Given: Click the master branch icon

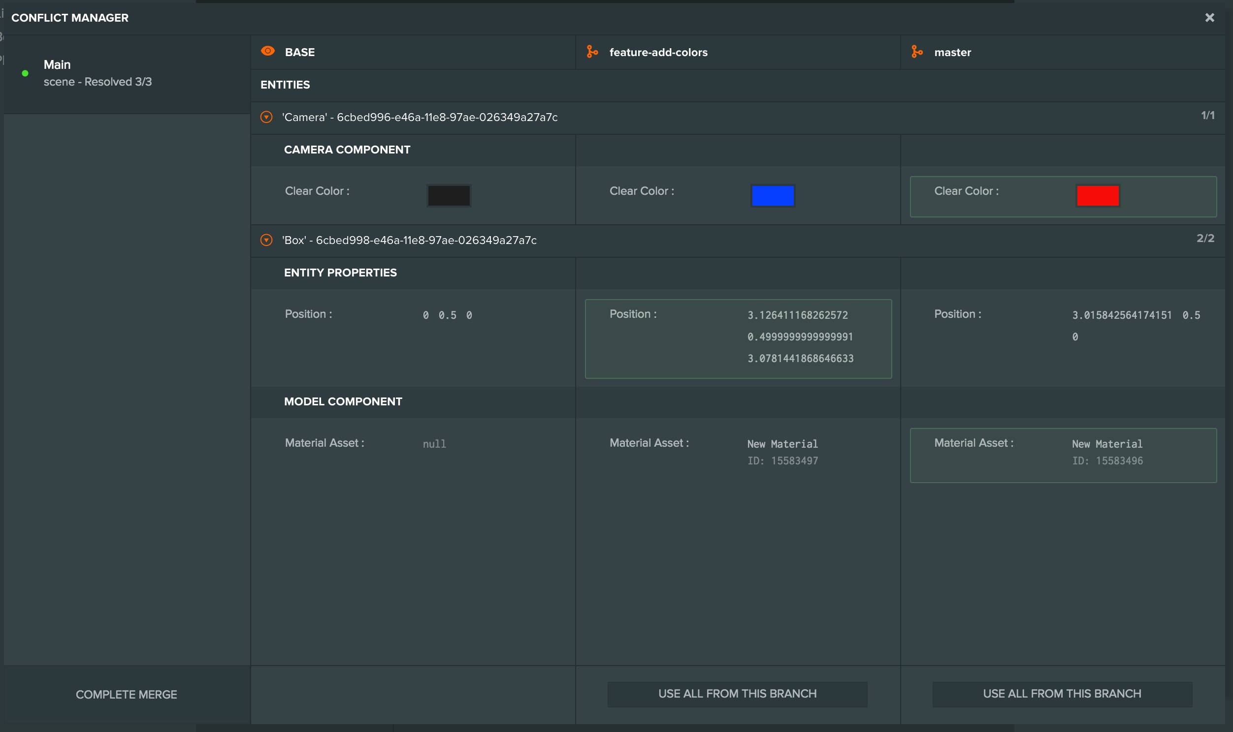Looking at the screenshot, I should click(916, 51).
